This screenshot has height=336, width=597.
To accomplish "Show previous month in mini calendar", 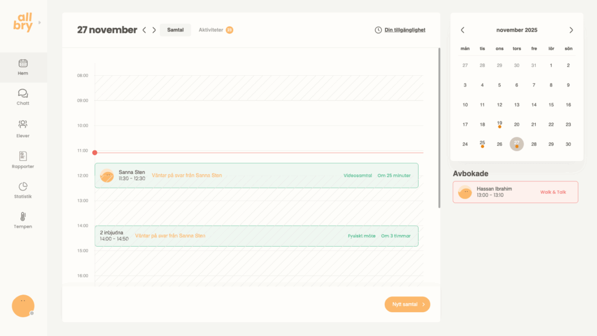I will coord(463,30).
